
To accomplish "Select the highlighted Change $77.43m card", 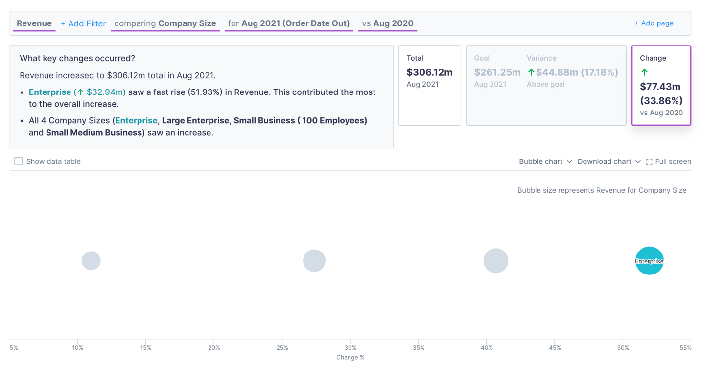I will point(661,86).
